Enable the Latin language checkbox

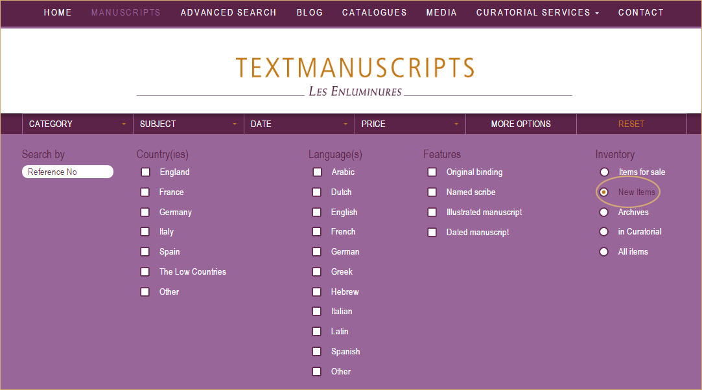[317, 332]
